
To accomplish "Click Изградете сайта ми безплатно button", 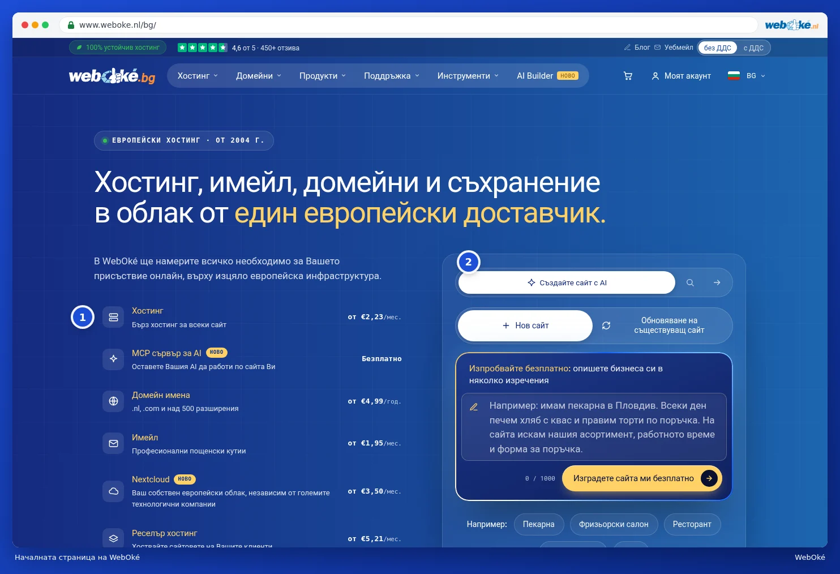I will 642,478.
